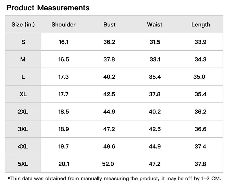
Task: Click the Bust column header
Action: [x=109, y=25]
